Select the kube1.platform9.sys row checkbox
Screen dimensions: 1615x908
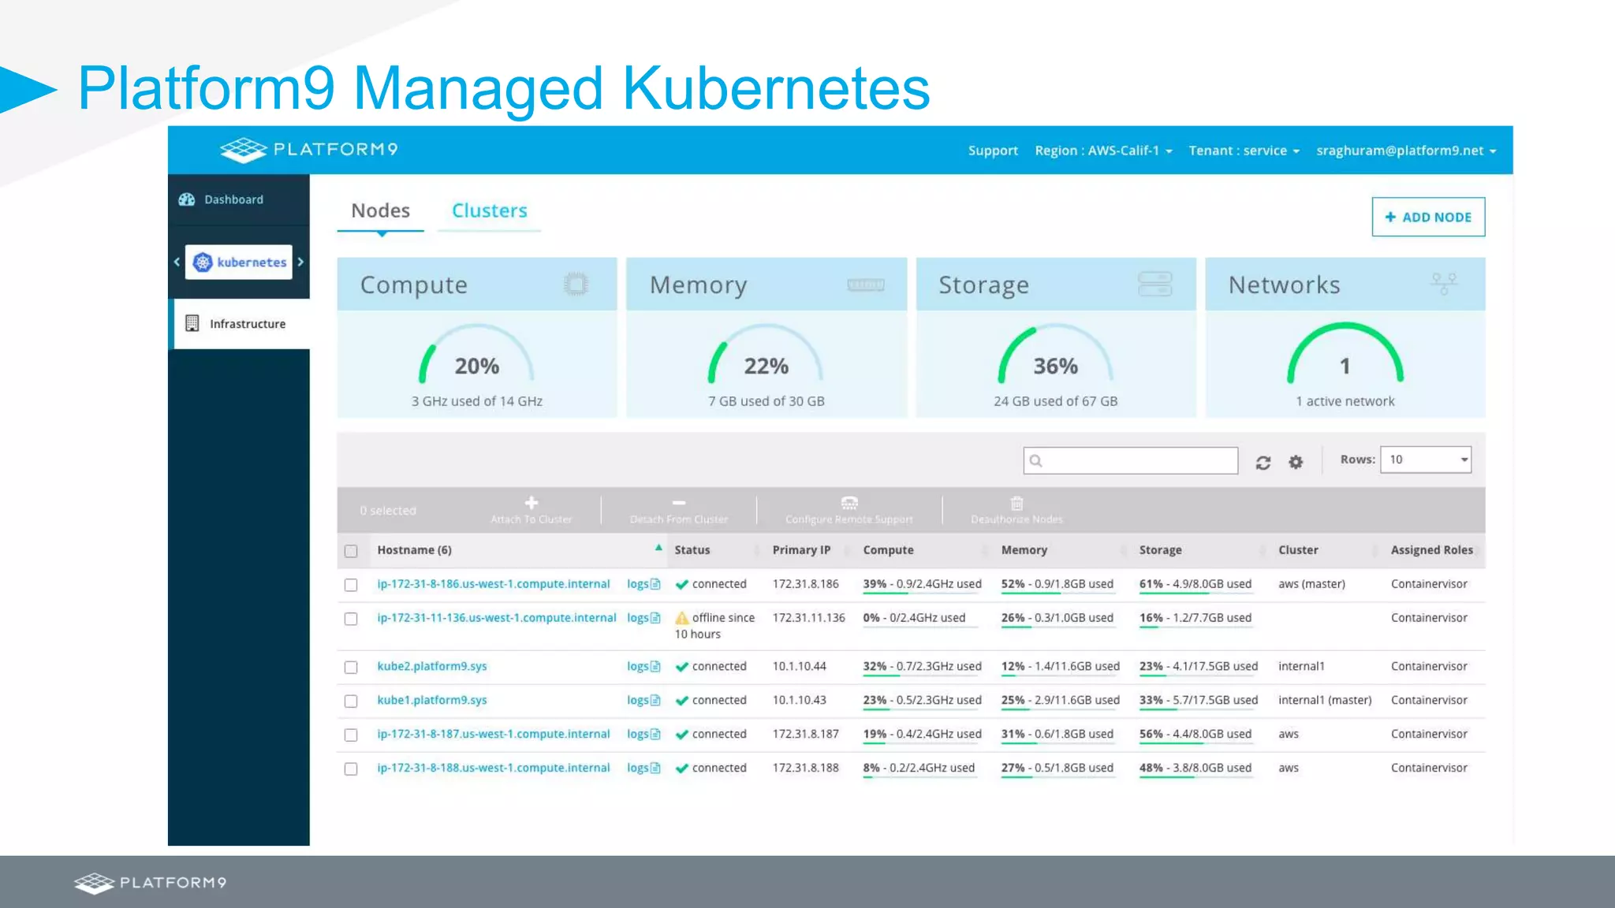coord(351,701)
